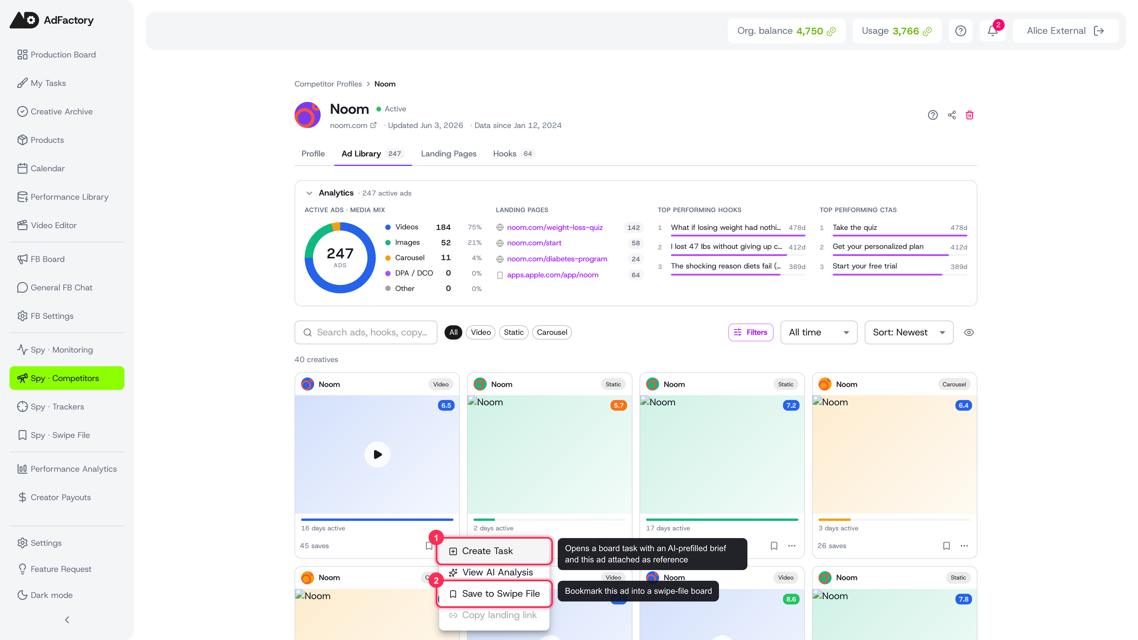Click the Org. balance 4,750 badge
The height and width of the screenshot is (640, 1138).
786,31
